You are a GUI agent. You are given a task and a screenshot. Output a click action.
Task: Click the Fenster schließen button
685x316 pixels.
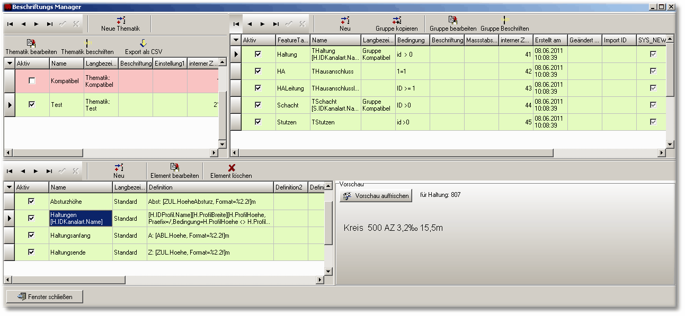click(45, 296)
